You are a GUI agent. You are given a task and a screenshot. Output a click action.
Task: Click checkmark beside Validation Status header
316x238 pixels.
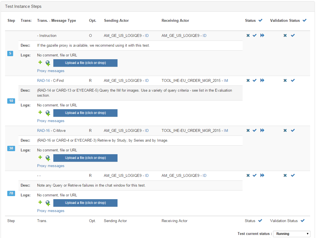pos(305,20)
